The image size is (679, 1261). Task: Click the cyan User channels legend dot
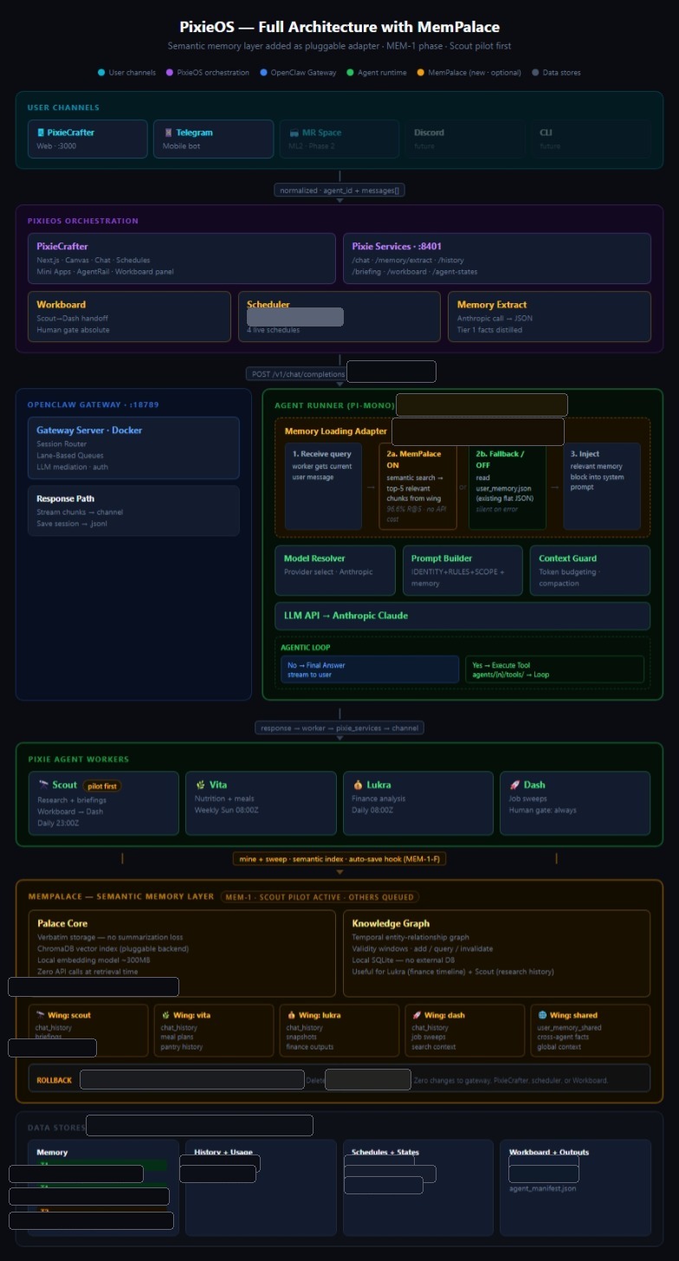click(101, 73)
